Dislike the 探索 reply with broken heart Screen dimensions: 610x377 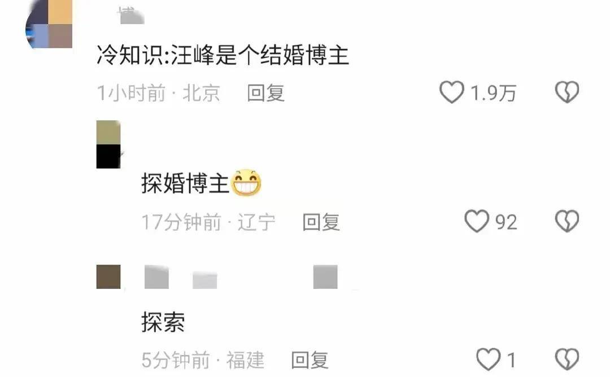pos(567,359)
